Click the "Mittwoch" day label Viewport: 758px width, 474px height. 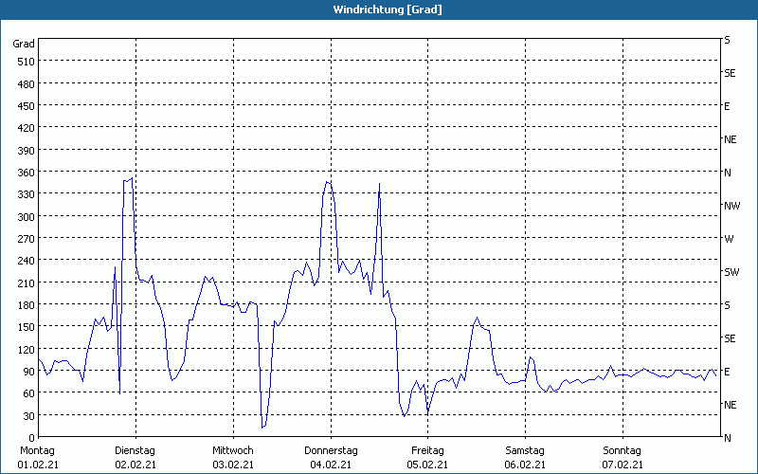pyautogui.click(x=232, y=451)
